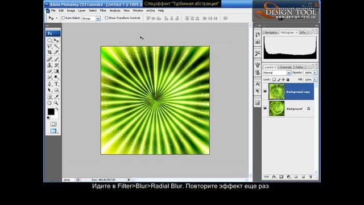Viewport: 364px width, 205px height.
Task: Select the Lasso tool
Action: click(49, 46)
